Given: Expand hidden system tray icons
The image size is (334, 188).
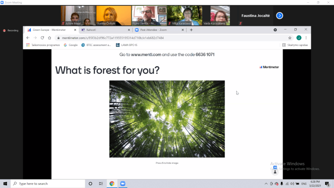Looking at the screenshot, I should coord(266,184).
